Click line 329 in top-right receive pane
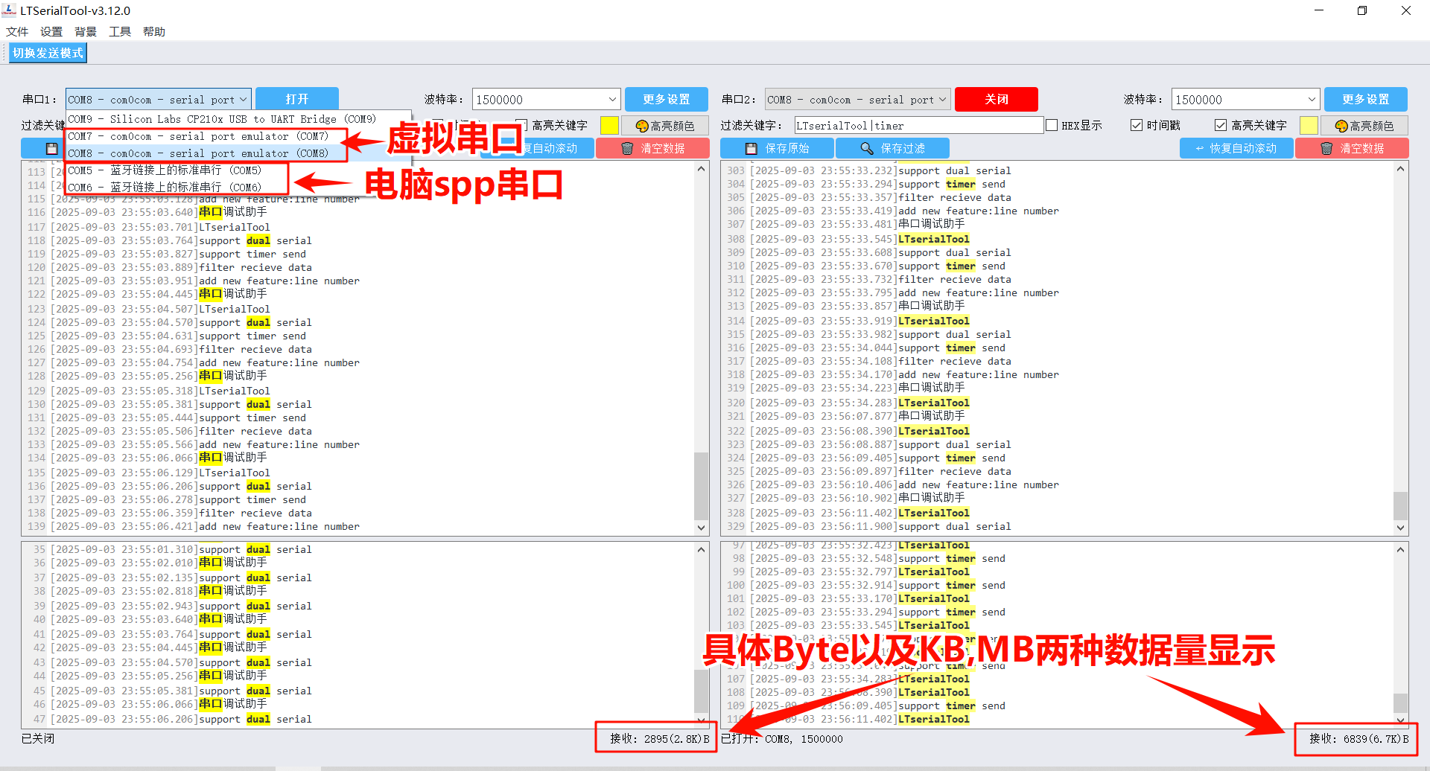This screenshot has width=1430, height=771. click(869, 526)
